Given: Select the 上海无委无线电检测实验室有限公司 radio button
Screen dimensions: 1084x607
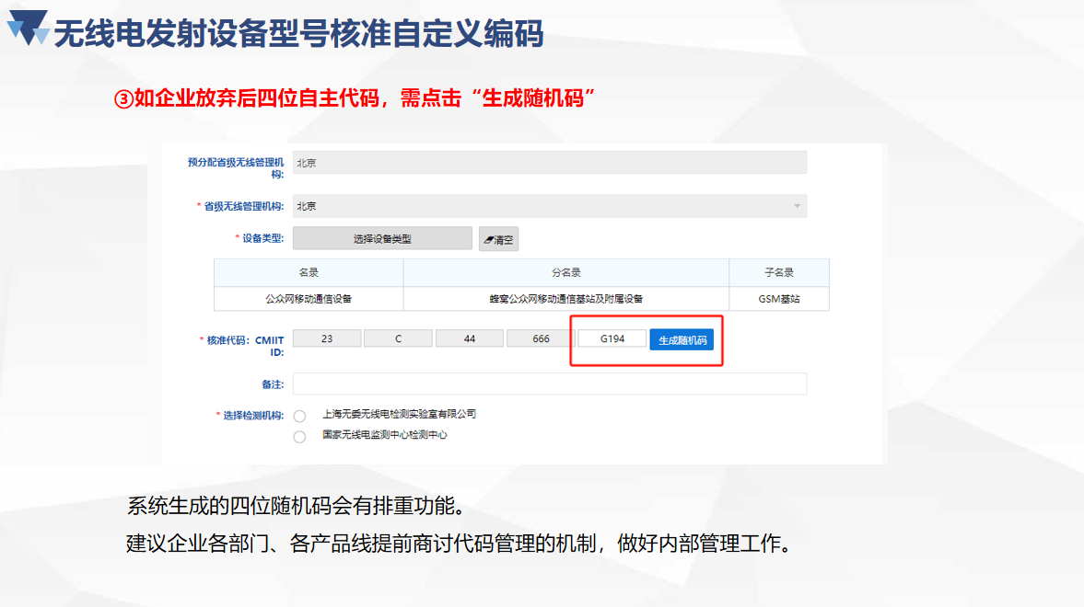Looking at the screenshot, I should pos(299,416).
